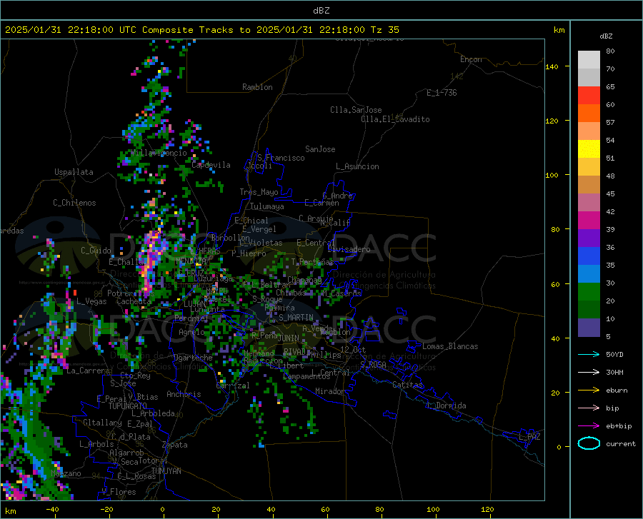
Task: Click the -40 km horizontal axis tick
Action: pyautogui.click(x=52, y=510)
